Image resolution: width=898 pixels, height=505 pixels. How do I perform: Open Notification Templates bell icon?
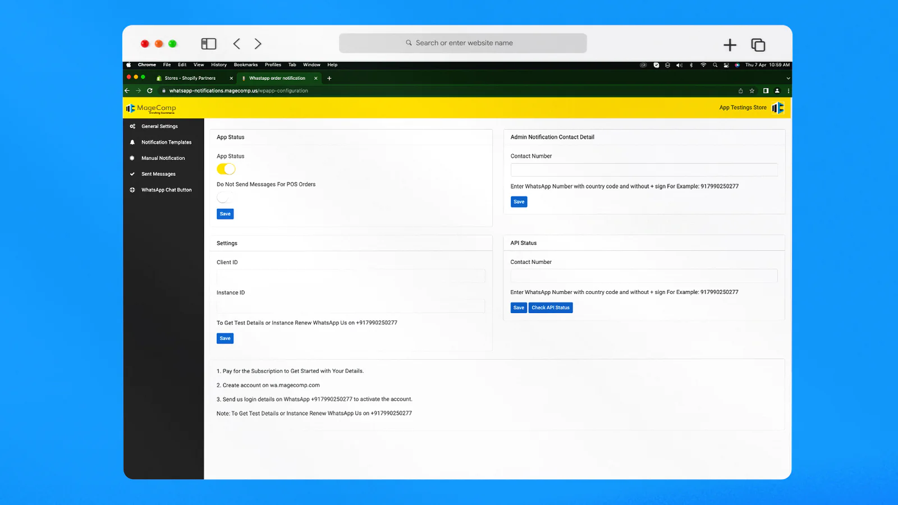132,143
